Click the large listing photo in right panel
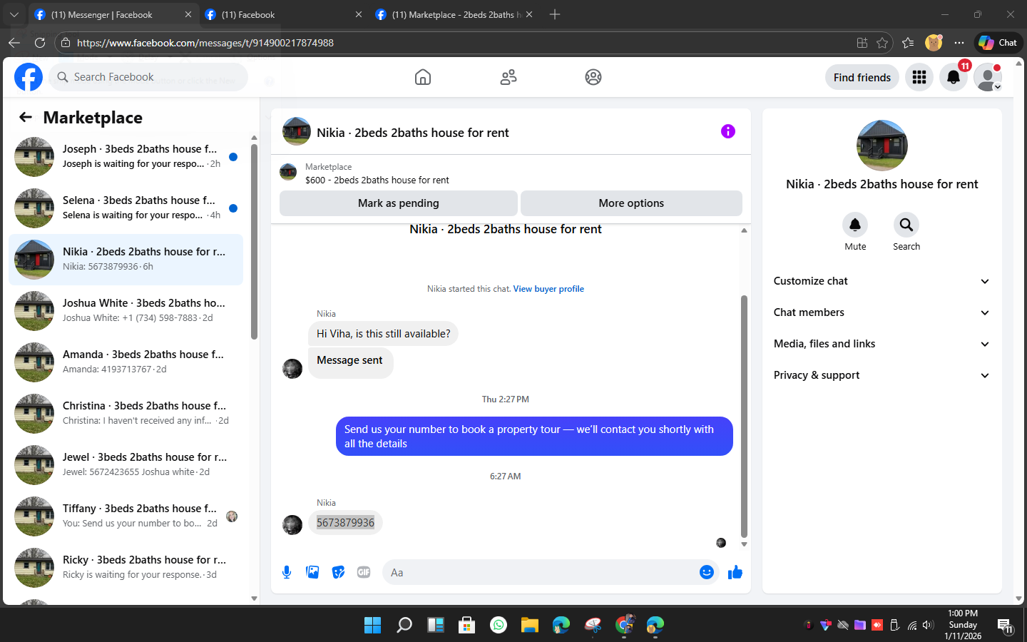The width and height of the screenshot is (1027, 642). (x=882, y=146)
